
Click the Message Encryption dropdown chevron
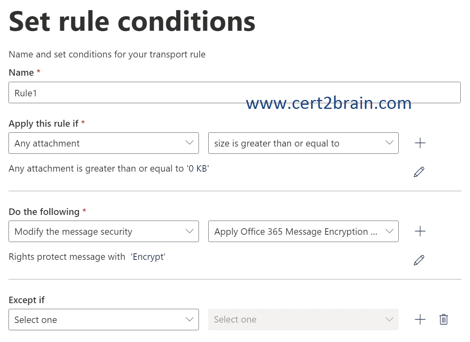tap(389, 231)
